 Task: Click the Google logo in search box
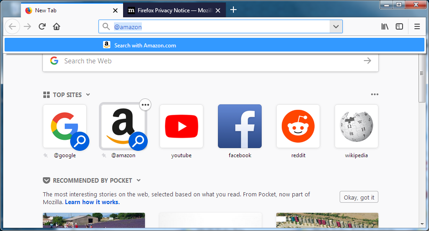[x=54, y=61]
